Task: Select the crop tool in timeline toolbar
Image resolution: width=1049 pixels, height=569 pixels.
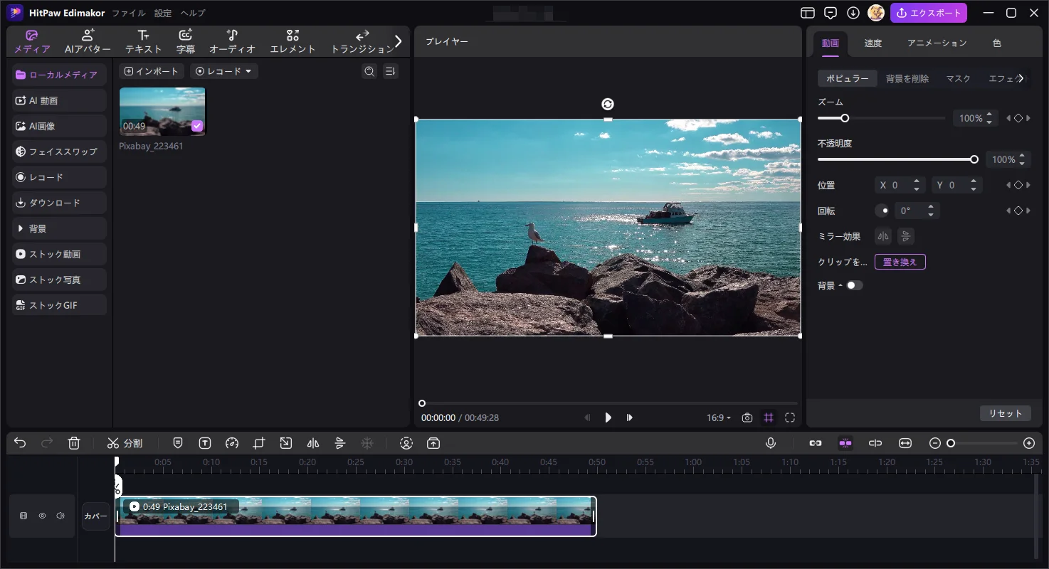Action: 259,443
